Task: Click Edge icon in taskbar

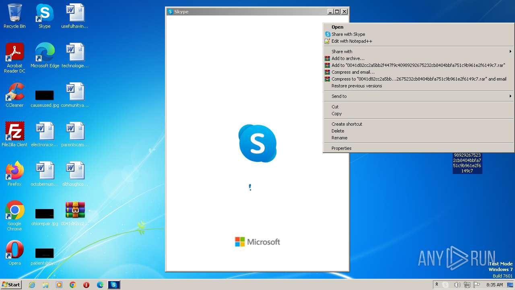Action: [x=100, y=285]
